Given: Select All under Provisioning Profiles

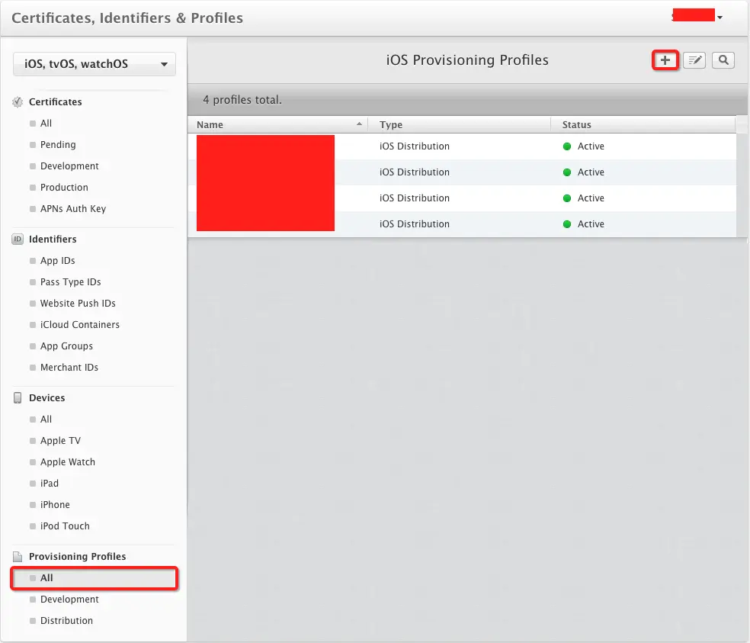Looking at the screenshot, I should click(x=95, y=578).
